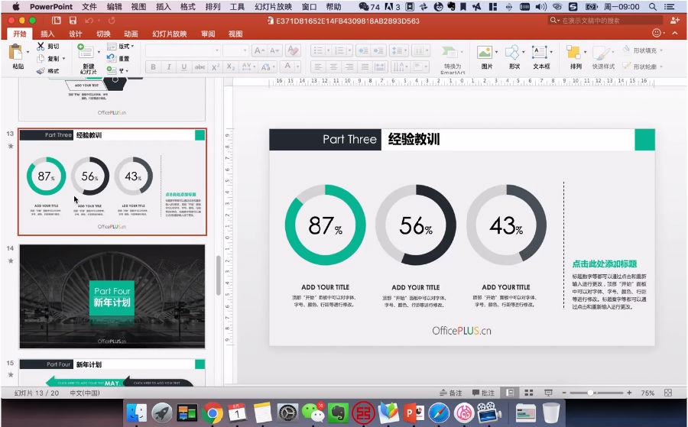688x427 pixels.
Task: Click the 图片 picture insert icon
Action: point(485,52)
